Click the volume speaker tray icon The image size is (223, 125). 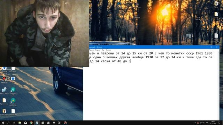[203, 123]
